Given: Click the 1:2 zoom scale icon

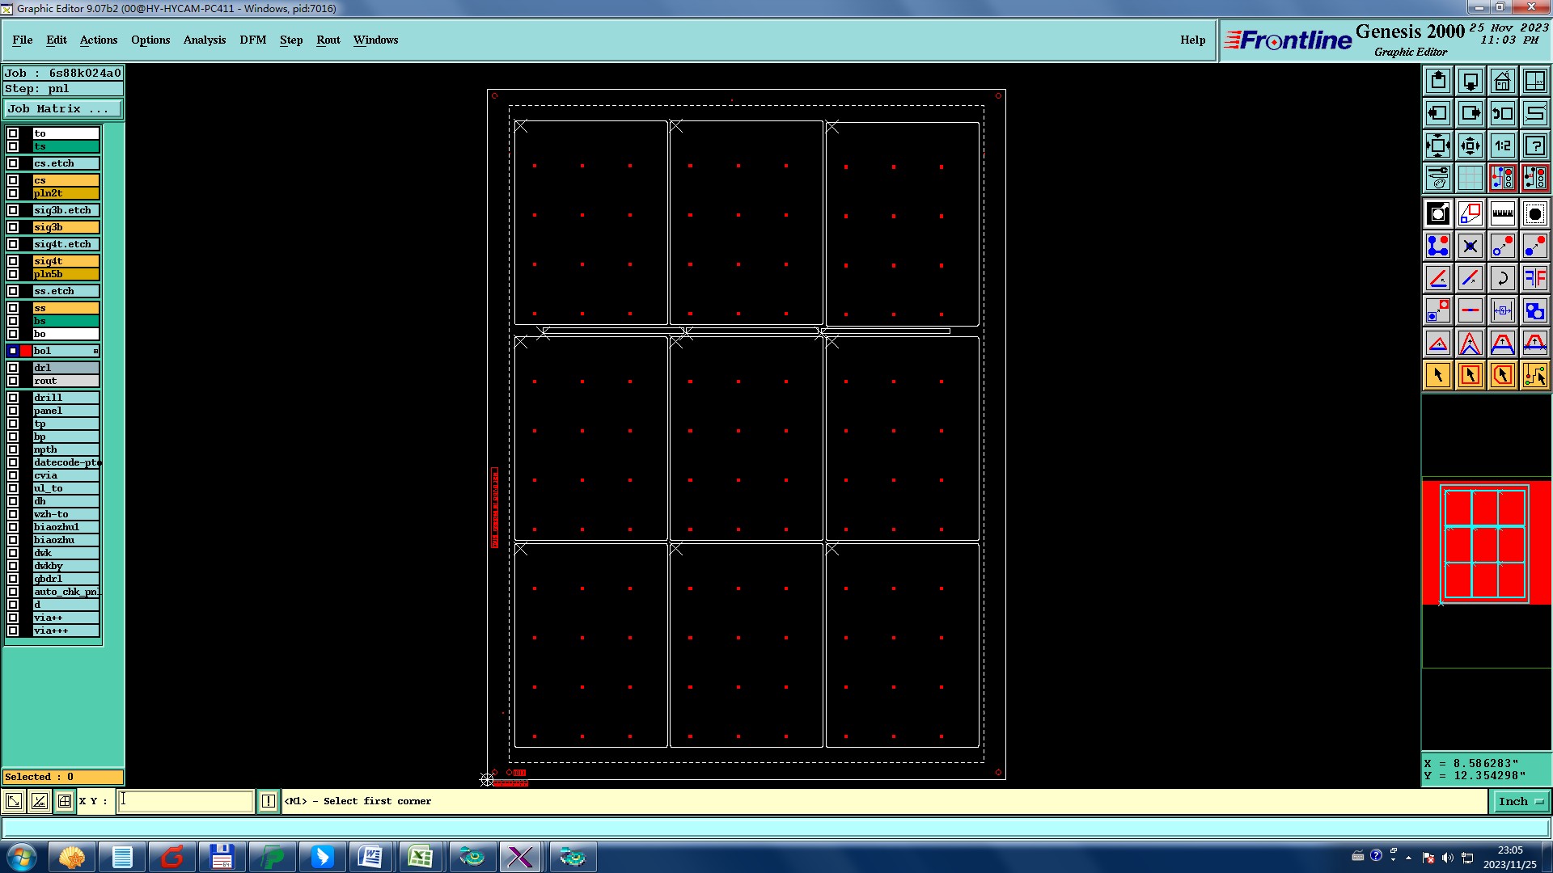Looking at the screenshot, I should (x=1502, y=145).
